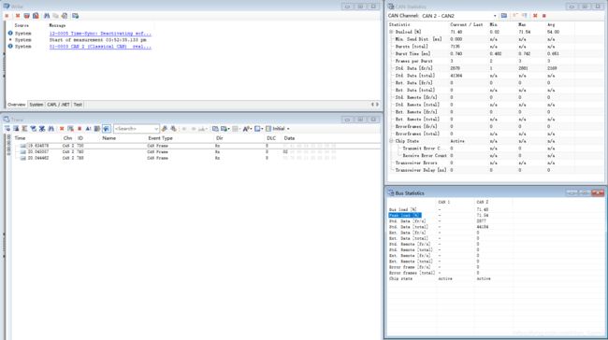Switch to the CAPL / .NET tab
This screenshot has width=608, height=340.
tap(58, 105)
